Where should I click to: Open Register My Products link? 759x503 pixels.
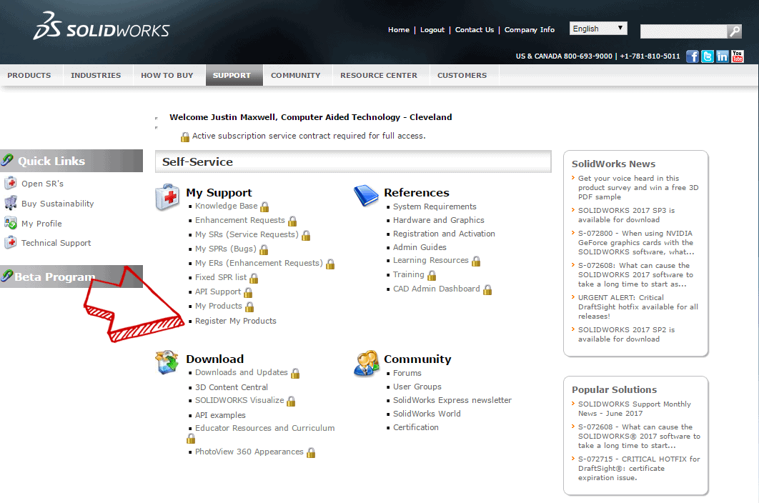tap(236, 321)
